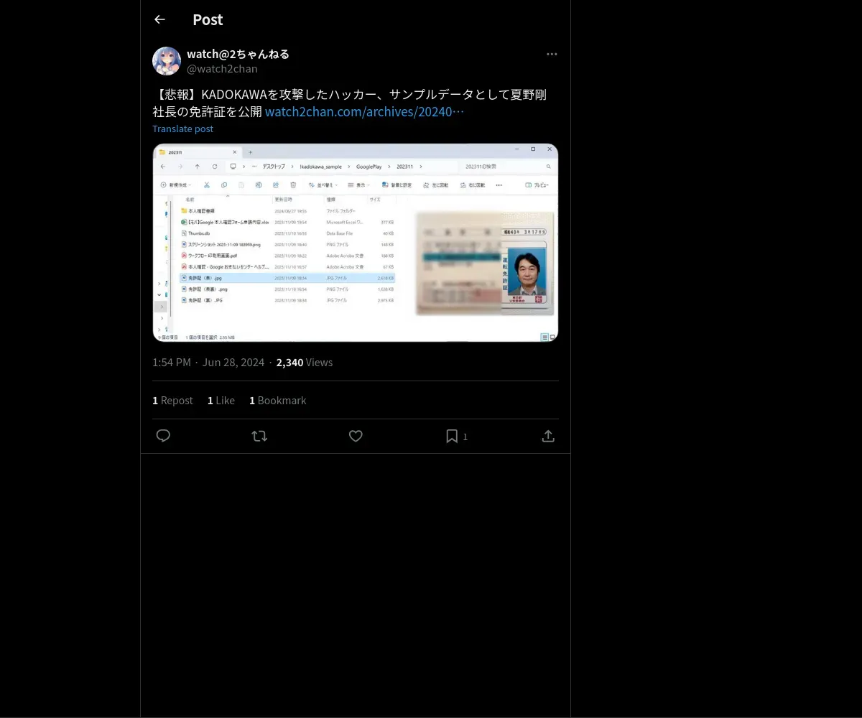862x718 pixels.
Task: Click the repost icon
Action: (x=259, y=436)
